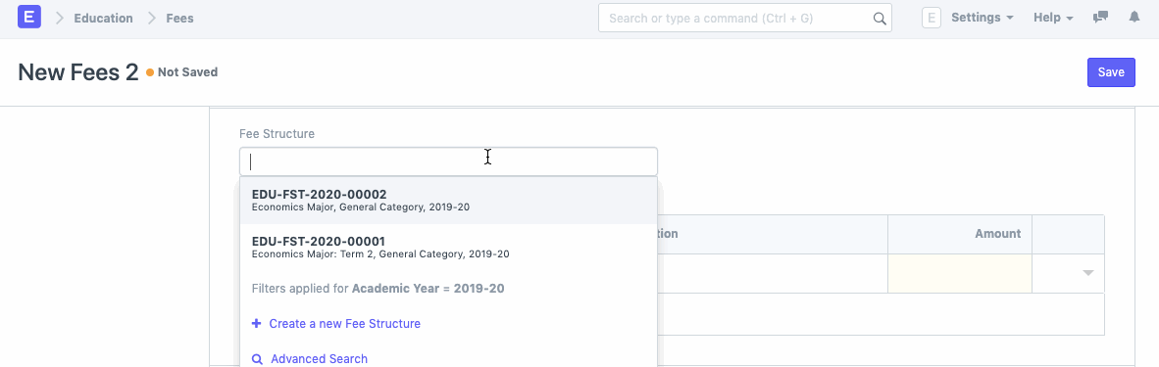Create a new Fee Structure link
1159x367 pixels.
[344, 323]
